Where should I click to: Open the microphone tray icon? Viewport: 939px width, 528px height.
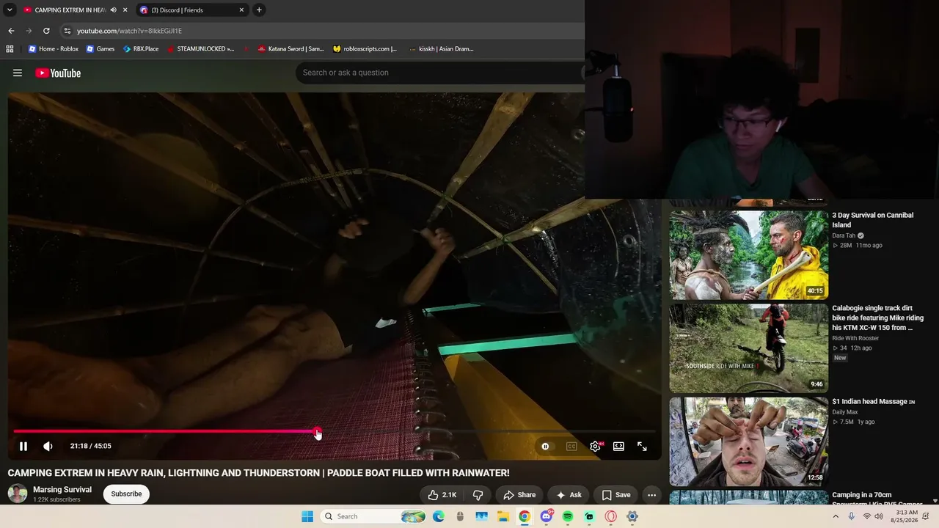(851, 516)
